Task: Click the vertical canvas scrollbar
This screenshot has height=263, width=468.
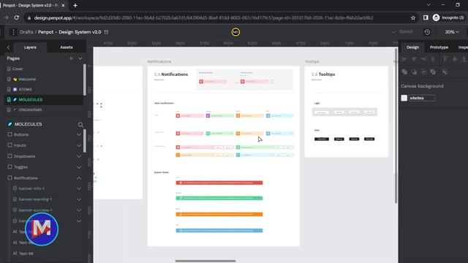Action: (x=396, y=126)
